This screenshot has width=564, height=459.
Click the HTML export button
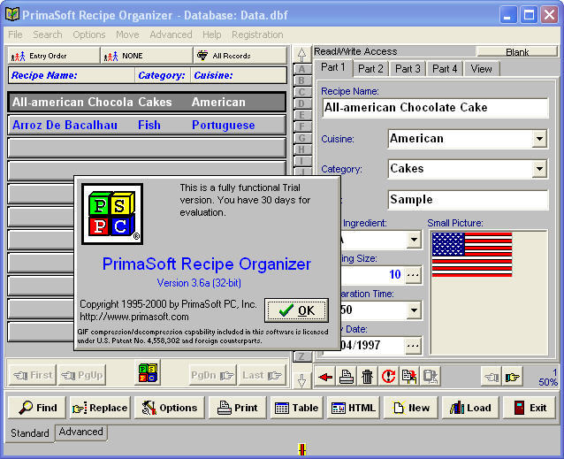point(354,408)
